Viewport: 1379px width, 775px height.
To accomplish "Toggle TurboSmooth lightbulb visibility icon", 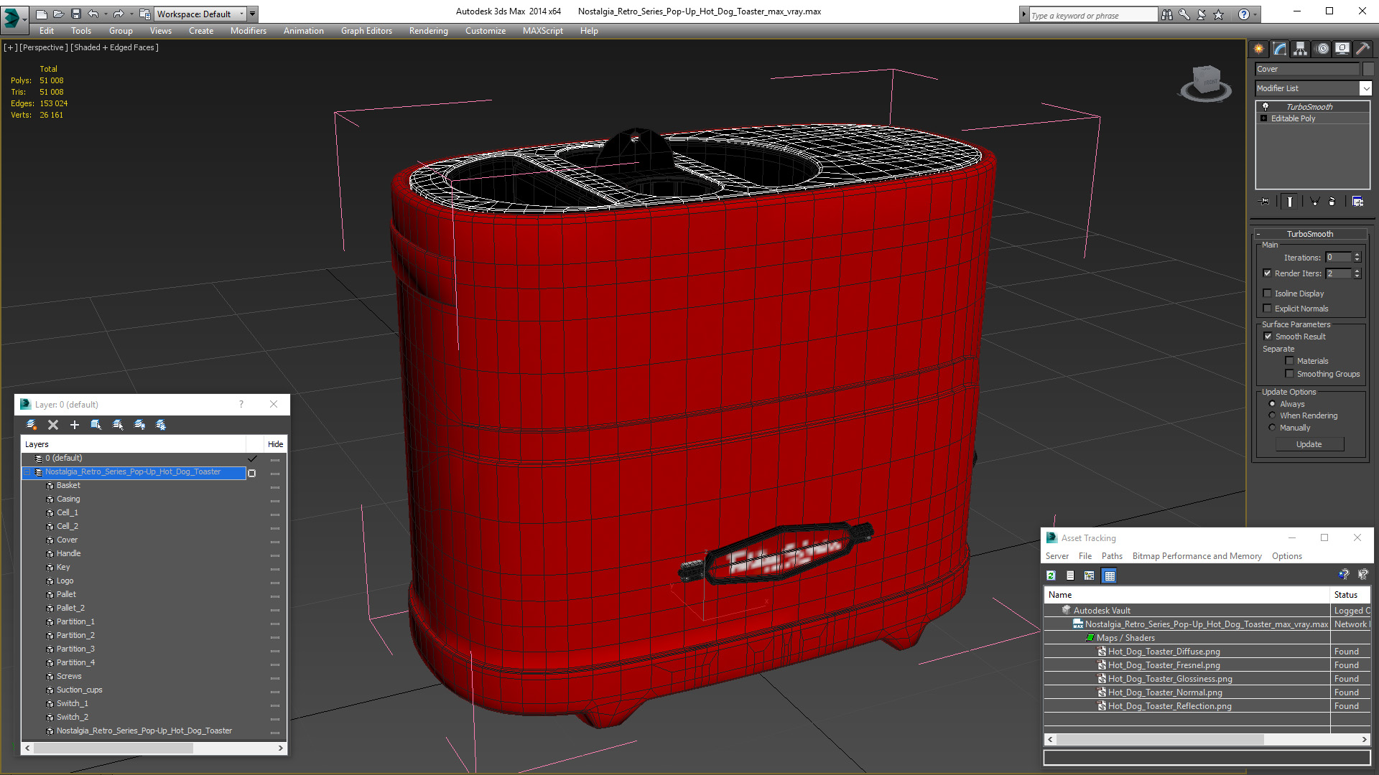I will [1266, 106].
